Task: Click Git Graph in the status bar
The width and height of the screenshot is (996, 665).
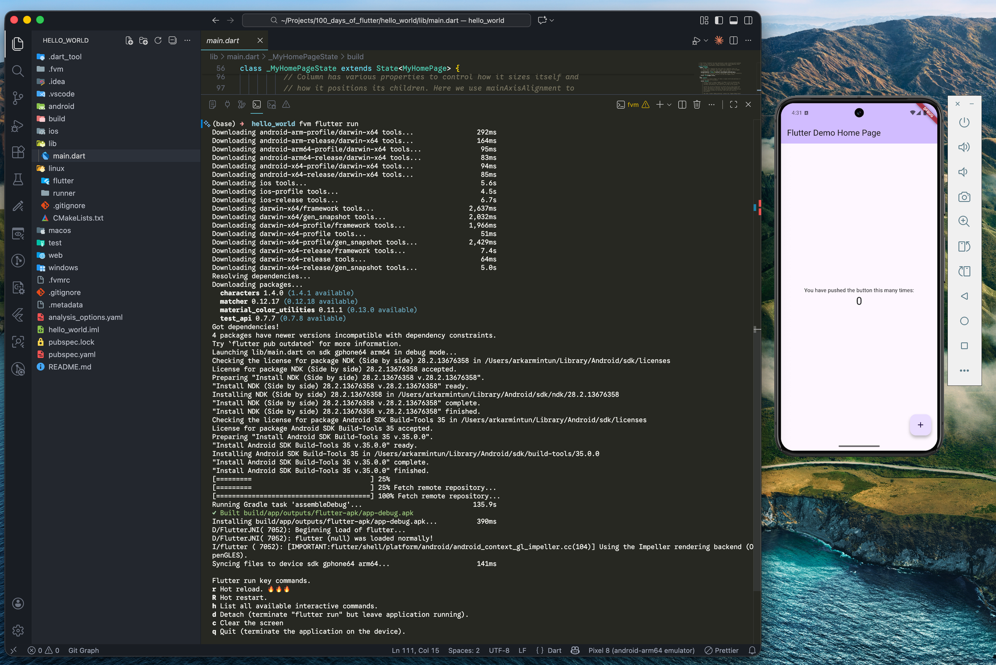Action: [83, 650]
